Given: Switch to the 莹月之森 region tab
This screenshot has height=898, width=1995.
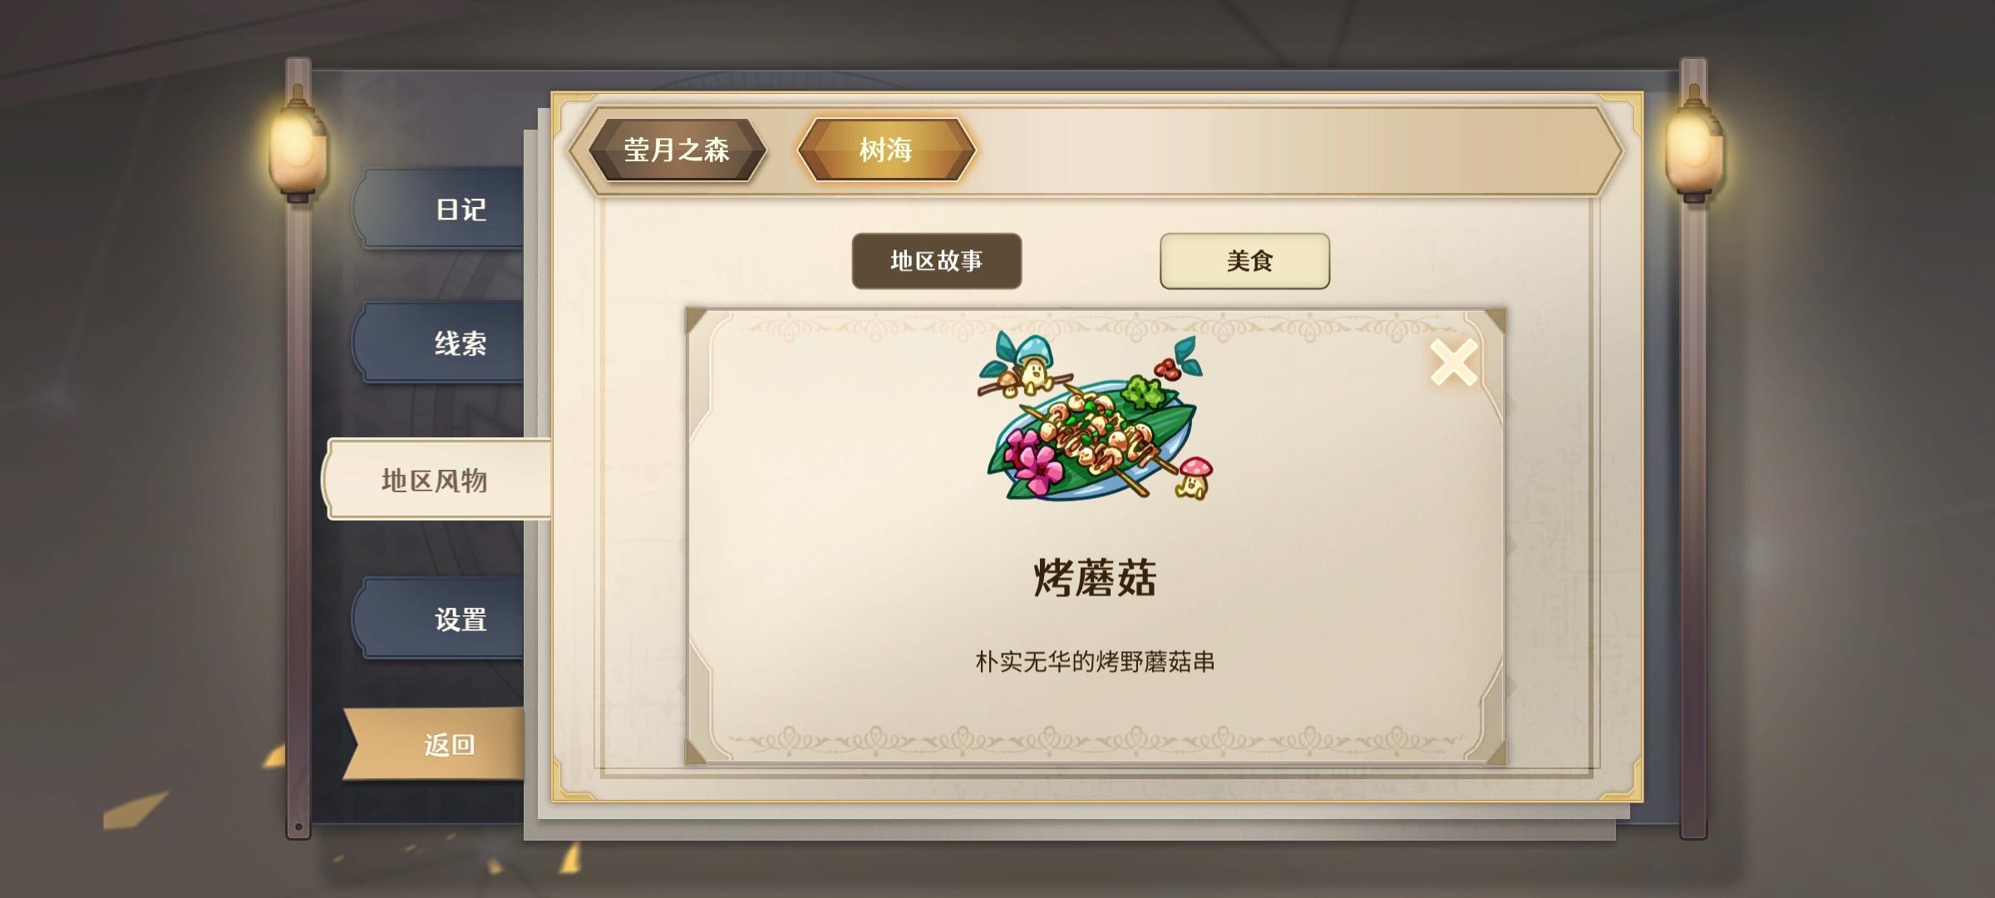Looking at the screenshot, I should [676, 150].
